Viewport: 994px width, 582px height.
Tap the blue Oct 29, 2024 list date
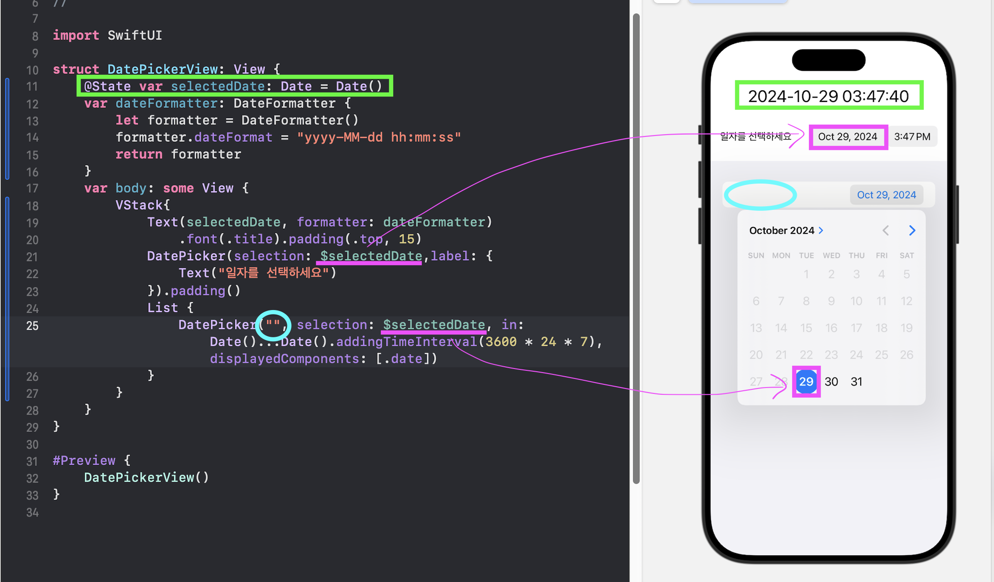[x=886, y=195]
